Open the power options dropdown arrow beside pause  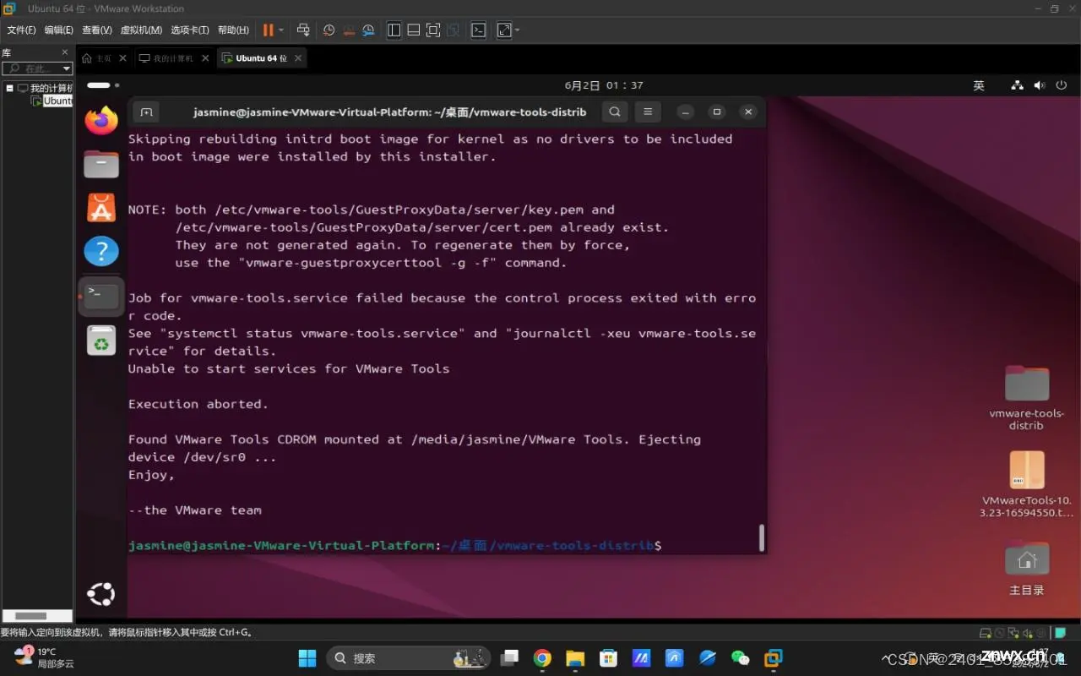coord(281,30)
